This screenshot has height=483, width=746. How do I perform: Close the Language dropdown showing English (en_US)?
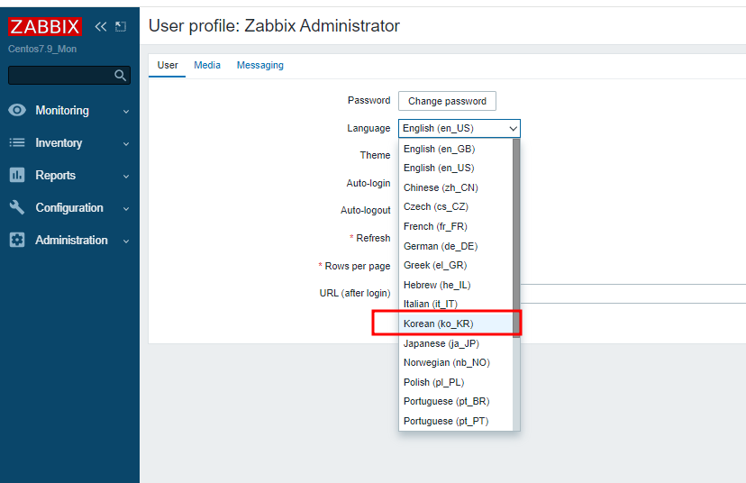[x=459, y=129]
